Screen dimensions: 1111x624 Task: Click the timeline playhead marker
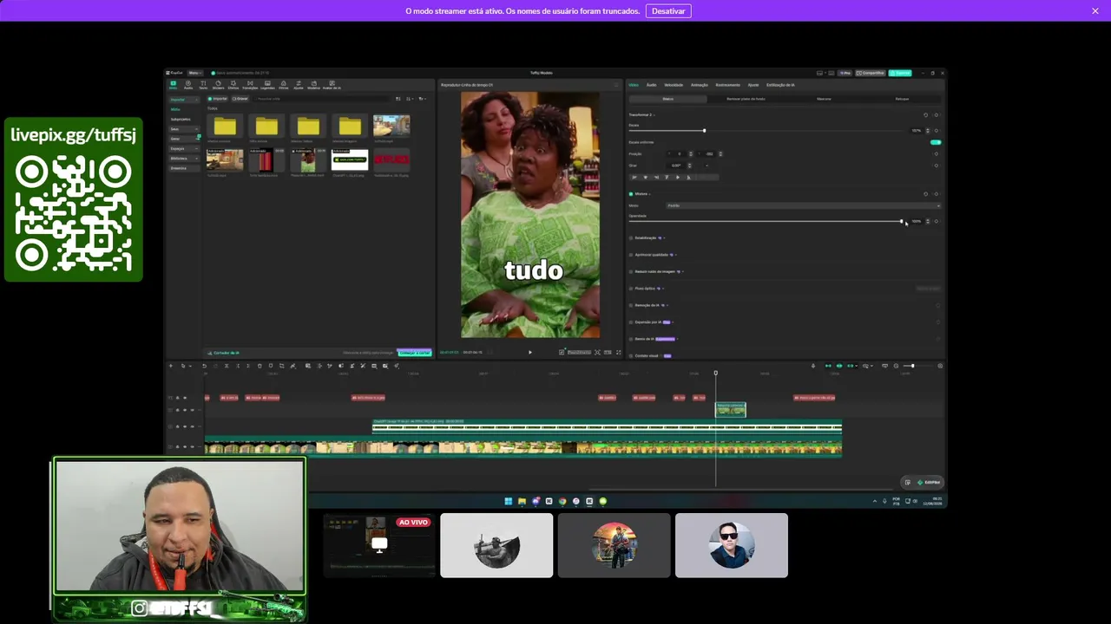[716, 374]
